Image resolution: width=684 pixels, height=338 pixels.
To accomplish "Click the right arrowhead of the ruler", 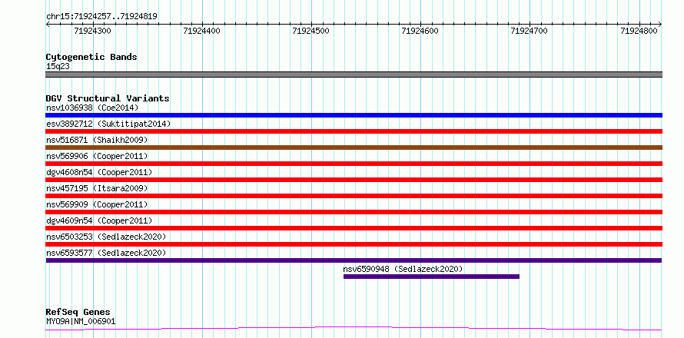I will pyautogui.click(x=660, y=25).
